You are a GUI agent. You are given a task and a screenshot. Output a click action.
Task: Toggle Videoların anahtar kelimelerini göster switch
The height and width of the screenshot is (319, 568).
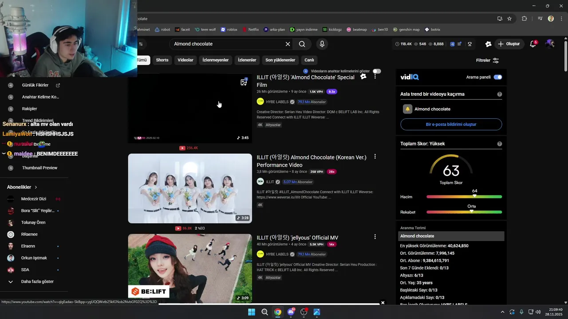(x=377, y=71)
